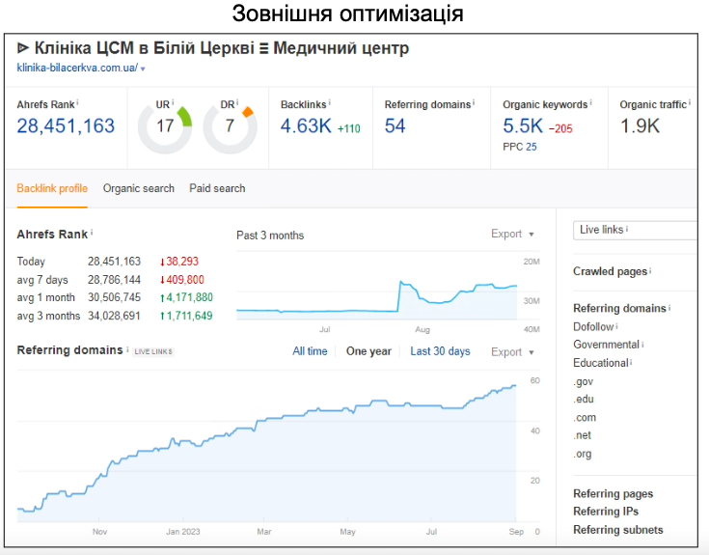
Task: Click the info icon next to Backlinks
Action: (329, 103)
